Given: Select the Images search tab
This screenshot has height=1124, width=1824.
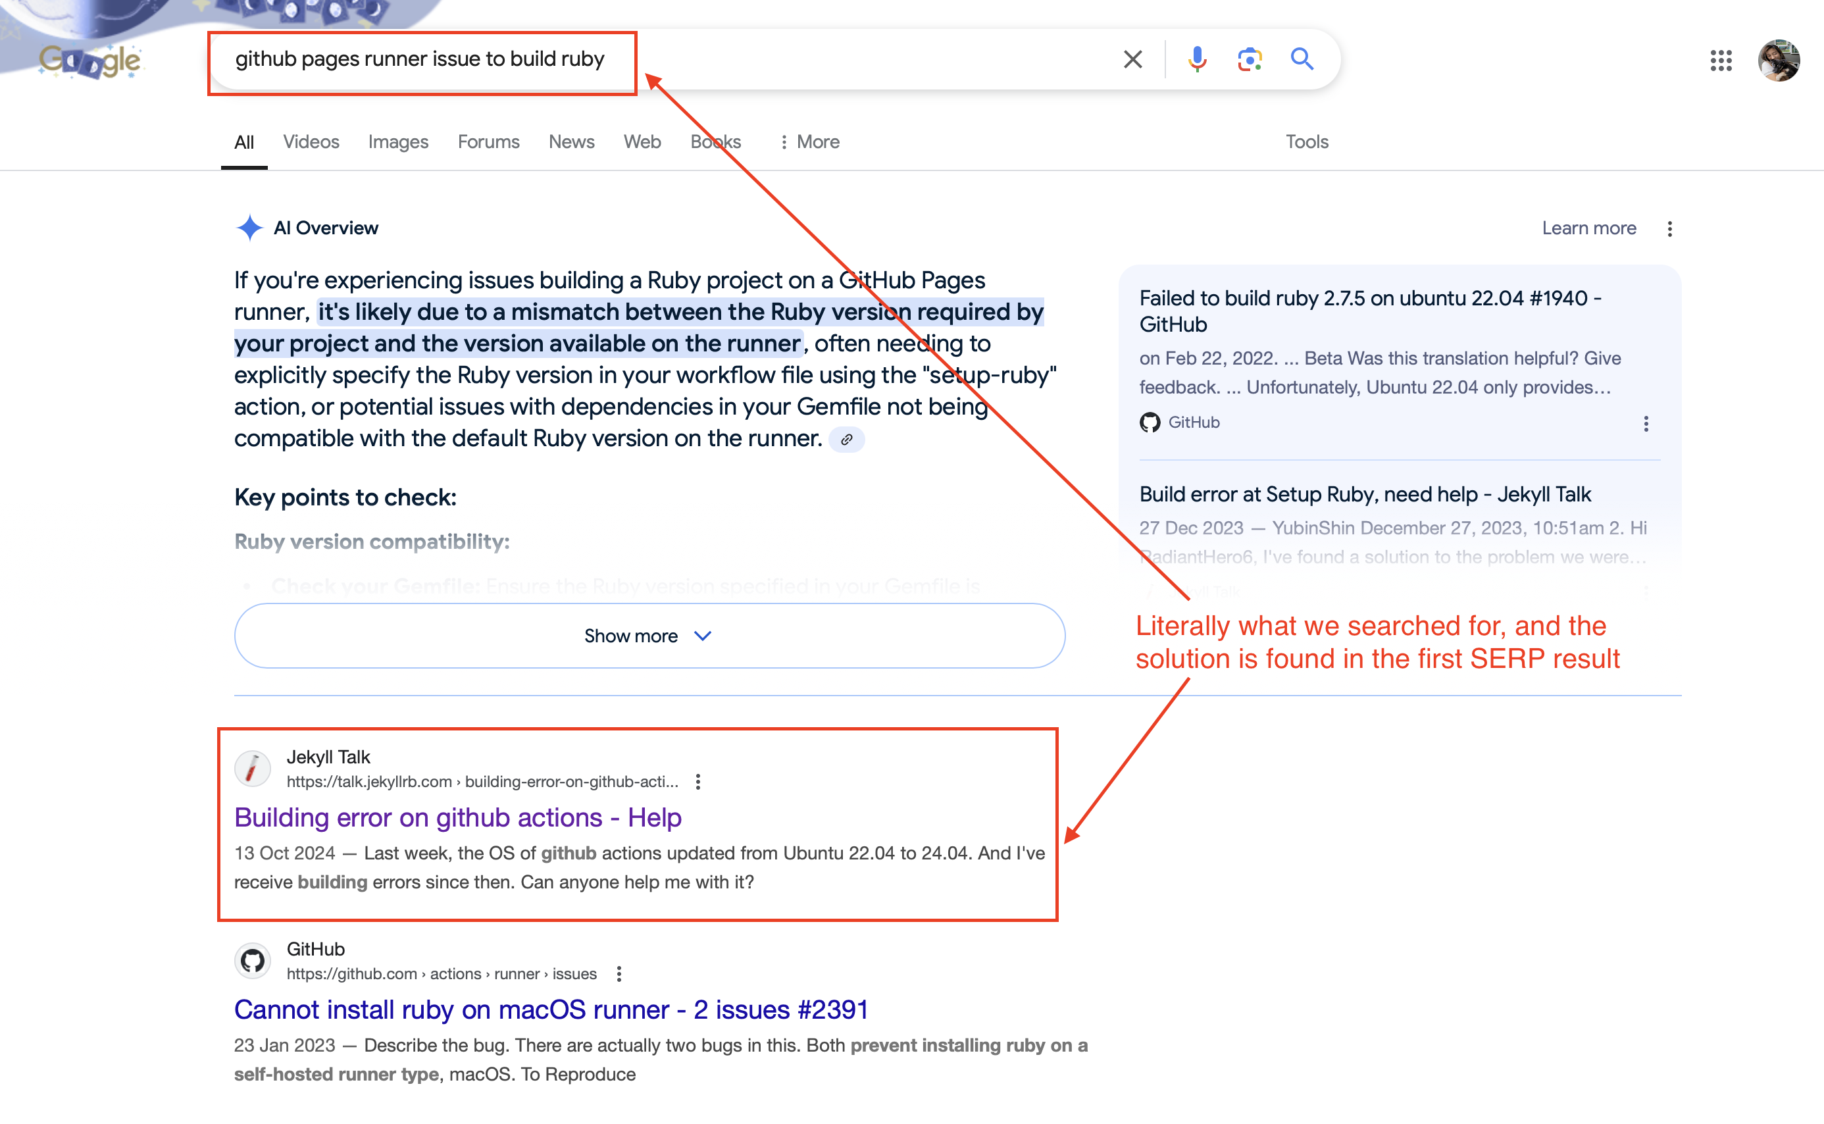Looking at the screenshot, I should (397, 141).
